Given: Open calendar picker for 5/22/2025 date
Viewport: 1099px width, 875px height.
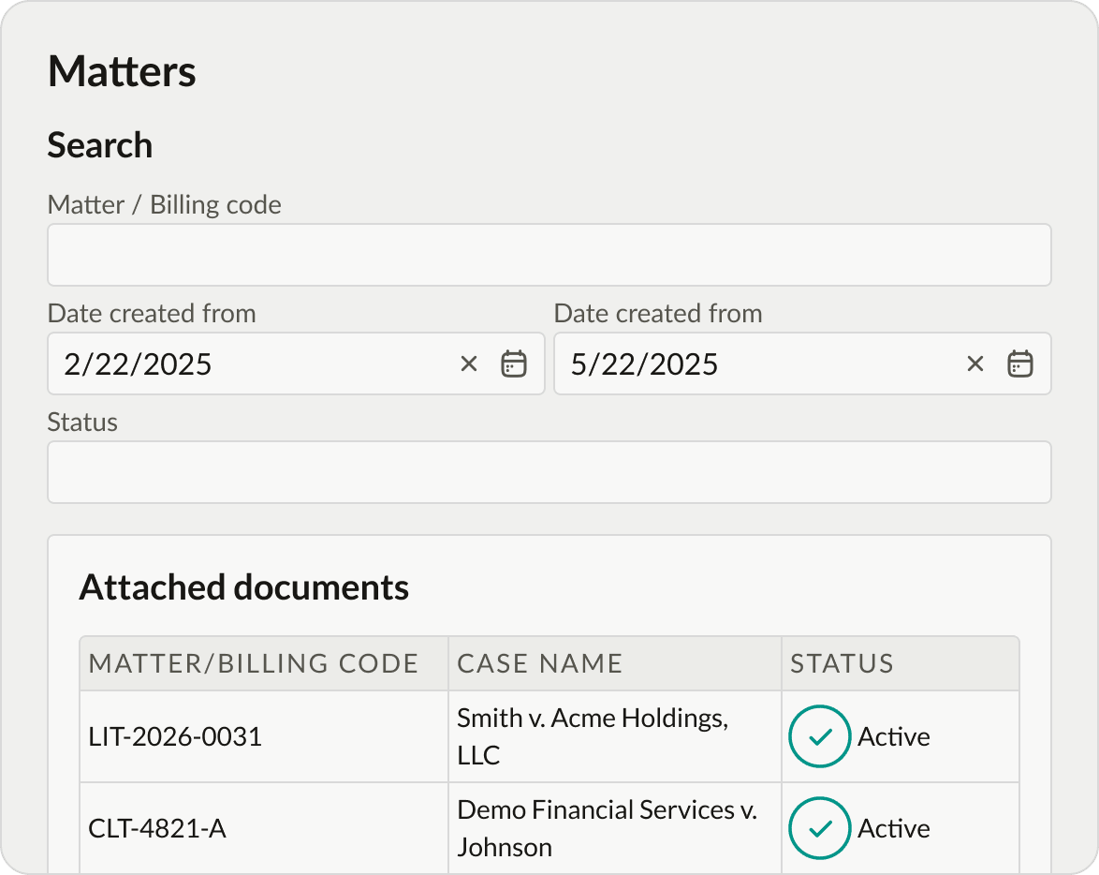Looking at the screenshot, I should coord(1019,364).
